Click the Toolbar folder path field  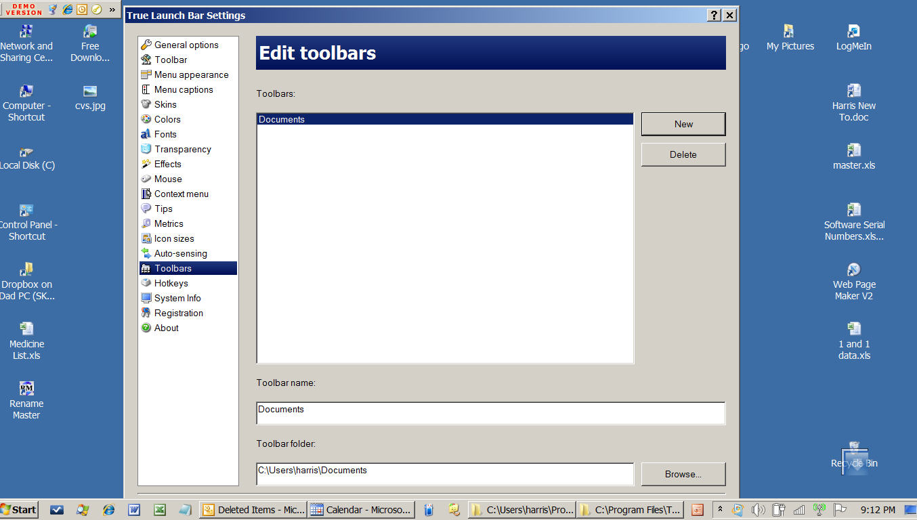pos(444,474)
